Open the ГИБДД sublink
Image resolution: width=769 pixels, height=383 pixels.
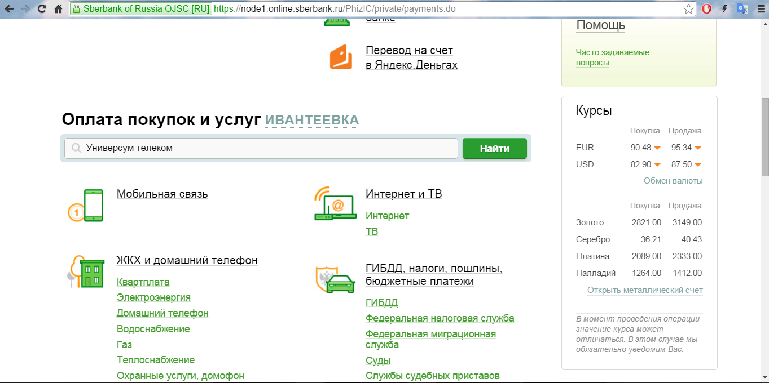(382, 302)
